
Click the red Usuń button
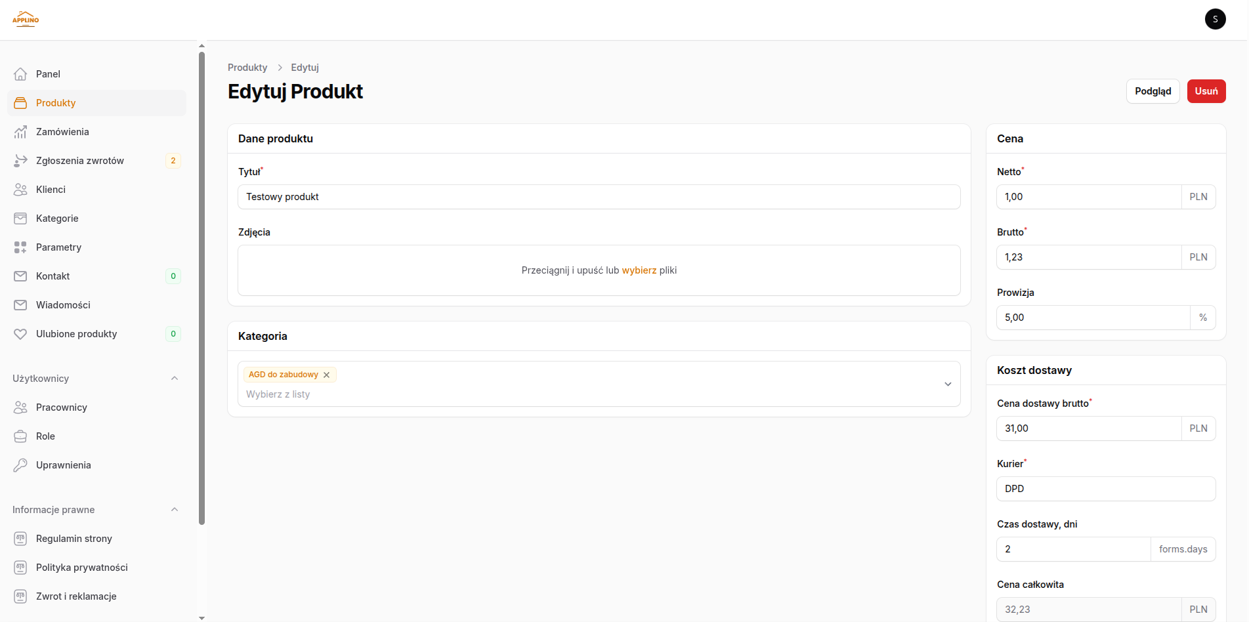pyautogui.click(x=1206, y=91)
